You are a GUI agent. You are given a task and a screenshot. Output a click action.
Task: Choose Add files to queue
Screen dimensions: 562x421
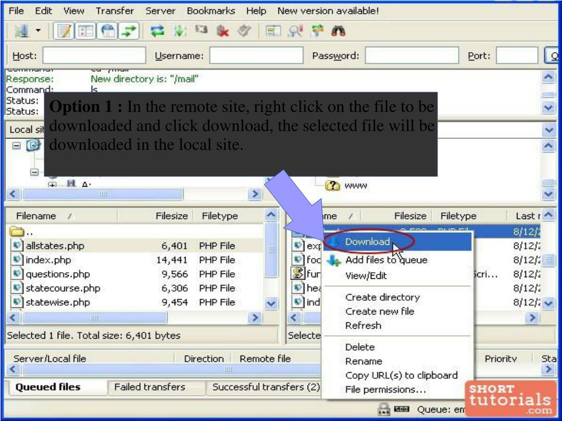click(398, 260)
